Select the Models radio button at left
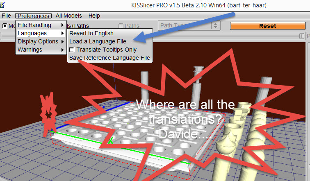310x181 pixels. click(x=5, y=26)
